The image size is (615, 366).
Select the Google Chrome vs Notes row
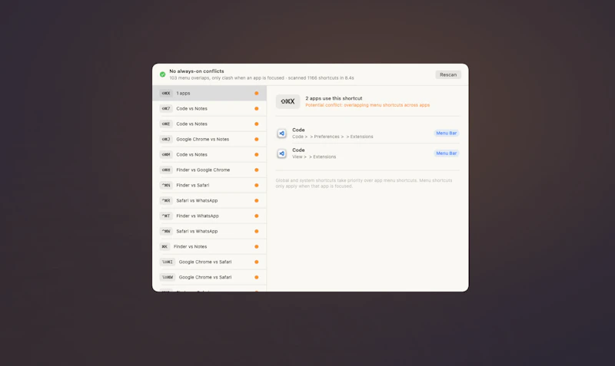[209, 139]
